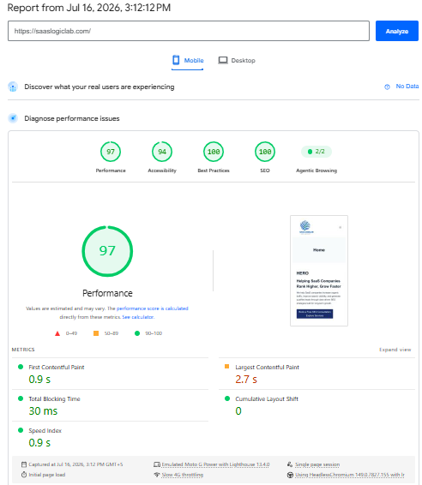The height and width of the screenshot is (485, 422).
Task: Open the performance score is calculated link
Action: point(153,308)
